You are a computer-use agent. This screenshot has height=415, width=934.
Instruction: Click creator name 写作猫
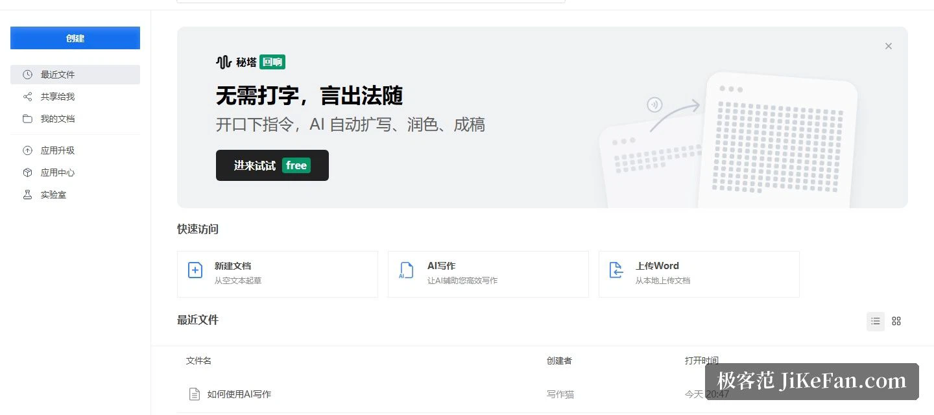(x=560, y=394)
